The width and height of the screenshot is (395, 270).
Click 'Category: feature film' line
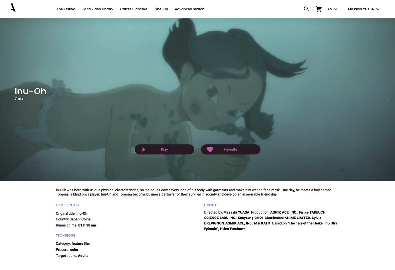tap(73, 243)
